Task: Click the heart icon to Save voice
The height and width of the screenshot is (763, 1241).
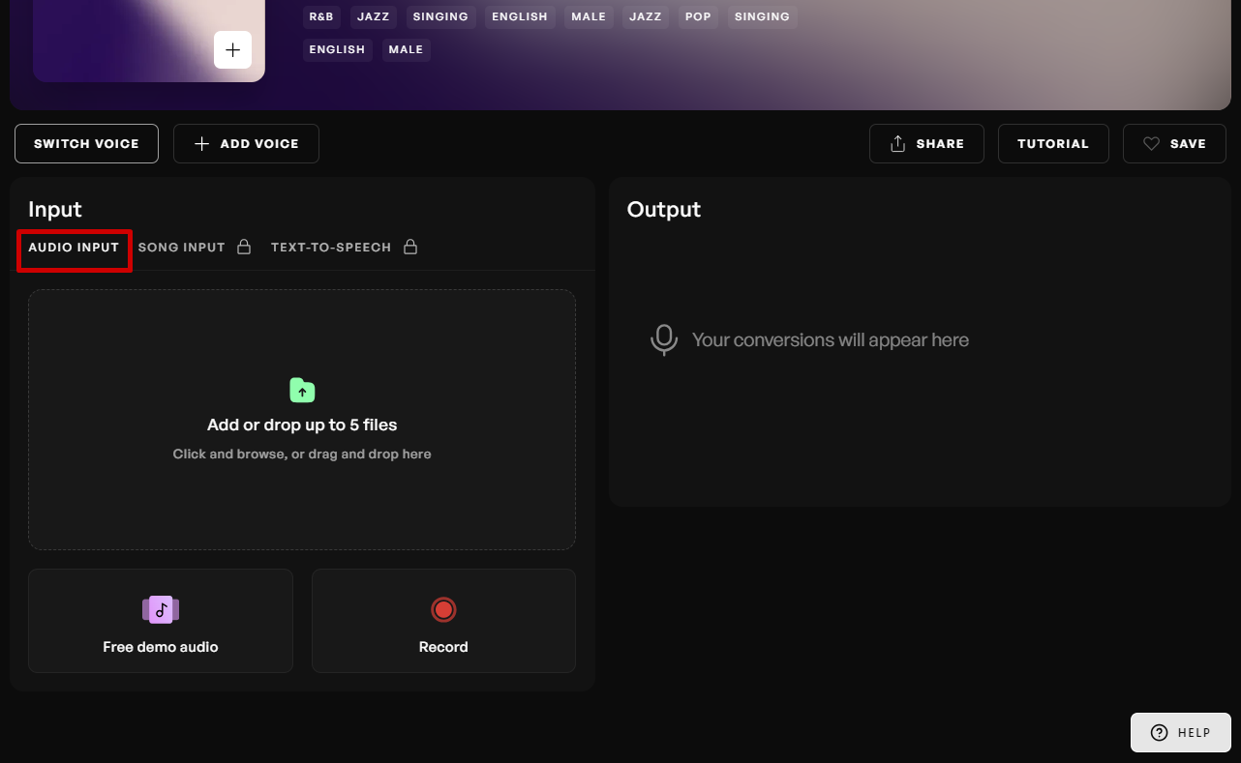Action: 1151,144
